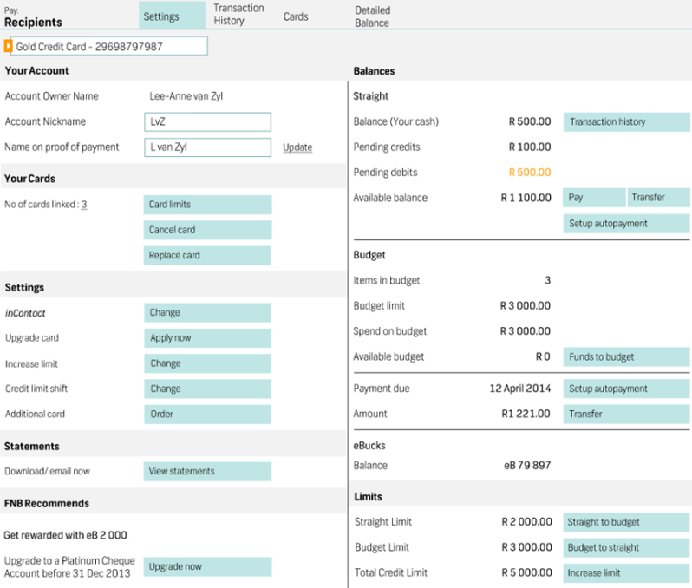Switch to the Settings tab
Image resolution: width=692 pixels, height=588 pixels.
tap(172, 16)
